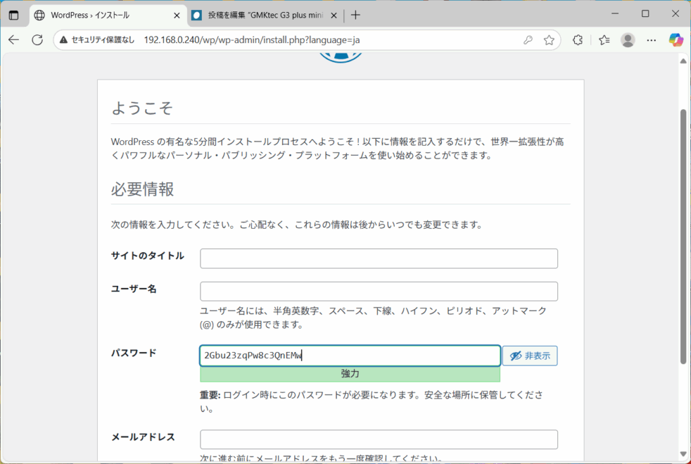Click the browser back arrow
The image size is (691, 464).
[13, 40]
